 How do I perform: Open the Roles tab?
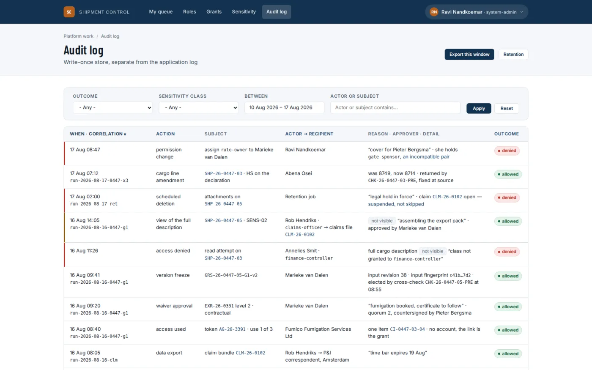tap(189, 12)
